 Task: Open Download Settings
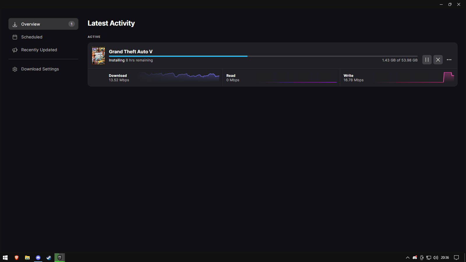[x=43, y=69]
